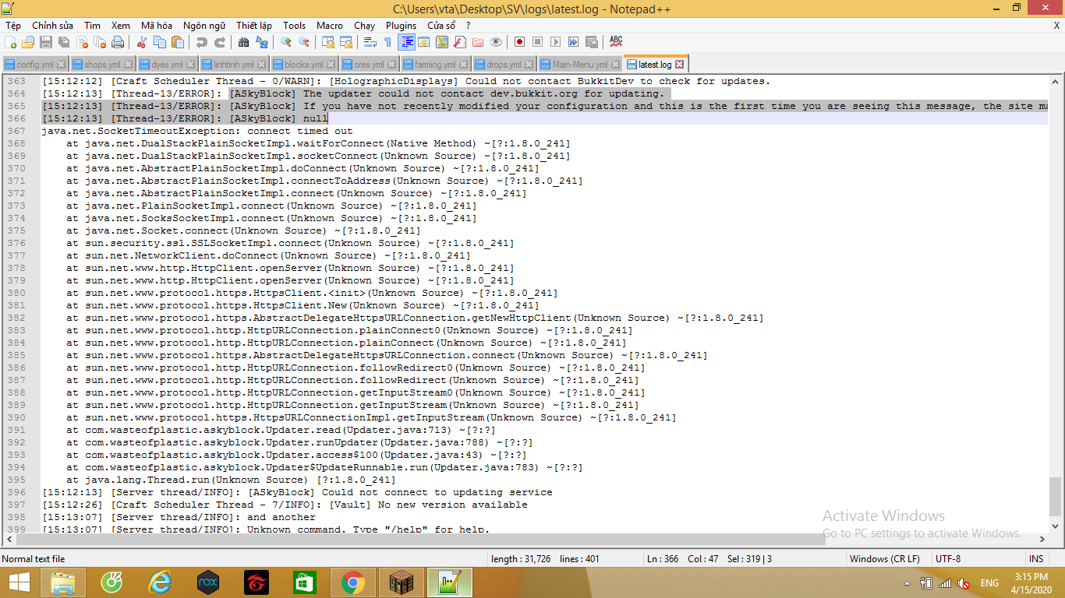Click the Save file toolbar icon

46,42
